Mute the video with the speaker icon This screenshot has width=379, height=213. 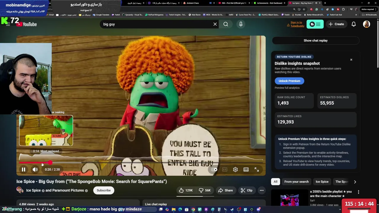click(35, 170)
